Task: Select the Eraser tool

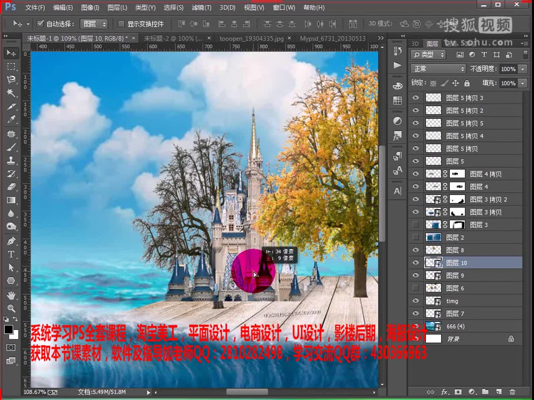Action: pos(11,187)
